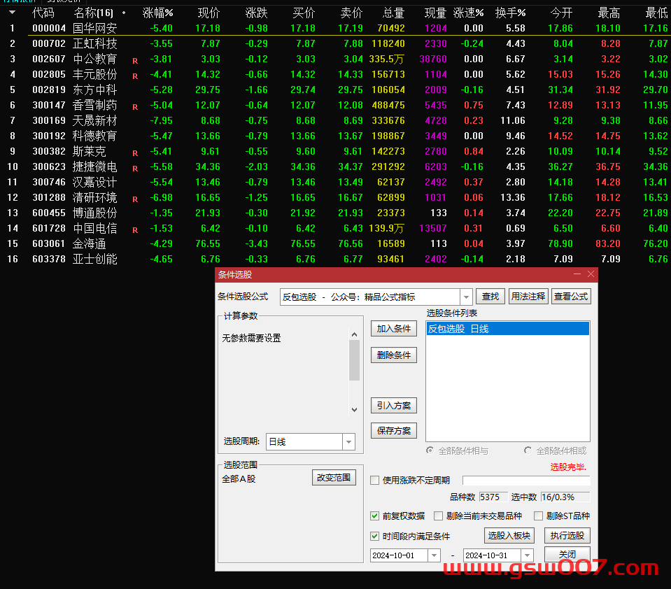Viewport: 671px width, 589px height.
Task: Run the screen with 执行选股
Action: [x=567, y=536]
